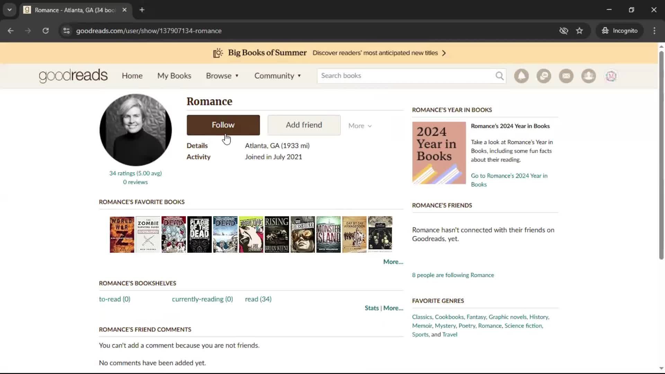Open the World War Z book cover
The image size is (665, 374).
[x=122, y=234]
